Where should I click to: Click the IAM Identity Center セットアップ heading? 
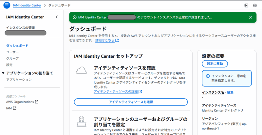click(108, 56)
